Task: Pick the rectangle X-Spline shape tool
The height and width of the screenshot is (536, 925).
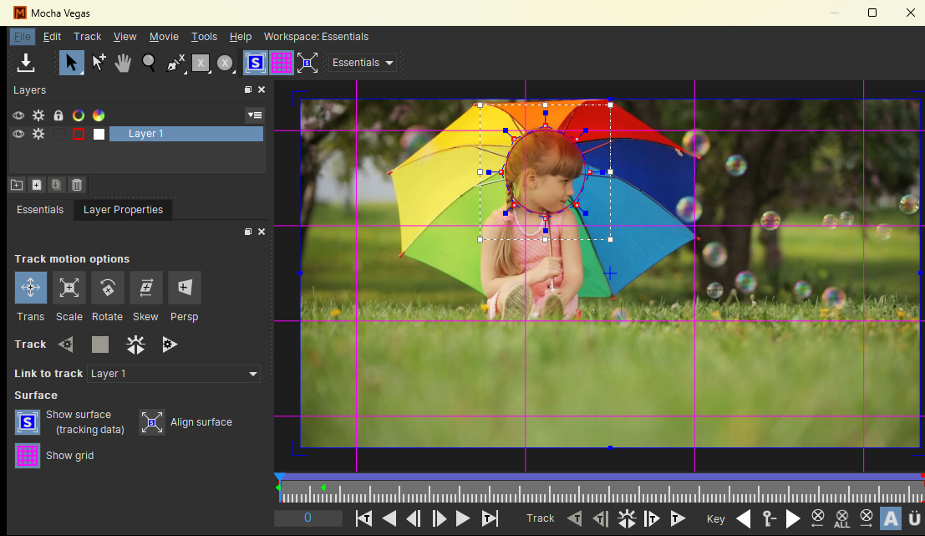Action: pos(201,63)
